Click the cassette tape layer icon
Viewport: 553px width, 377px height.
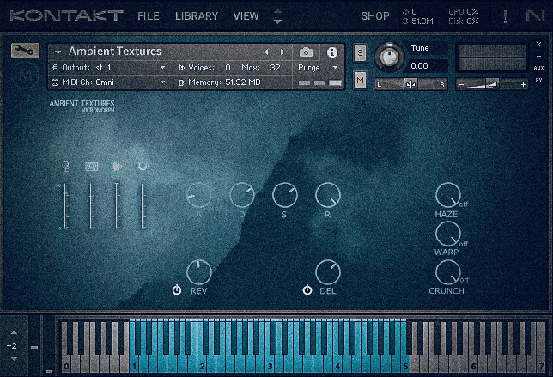coord(91,166)
